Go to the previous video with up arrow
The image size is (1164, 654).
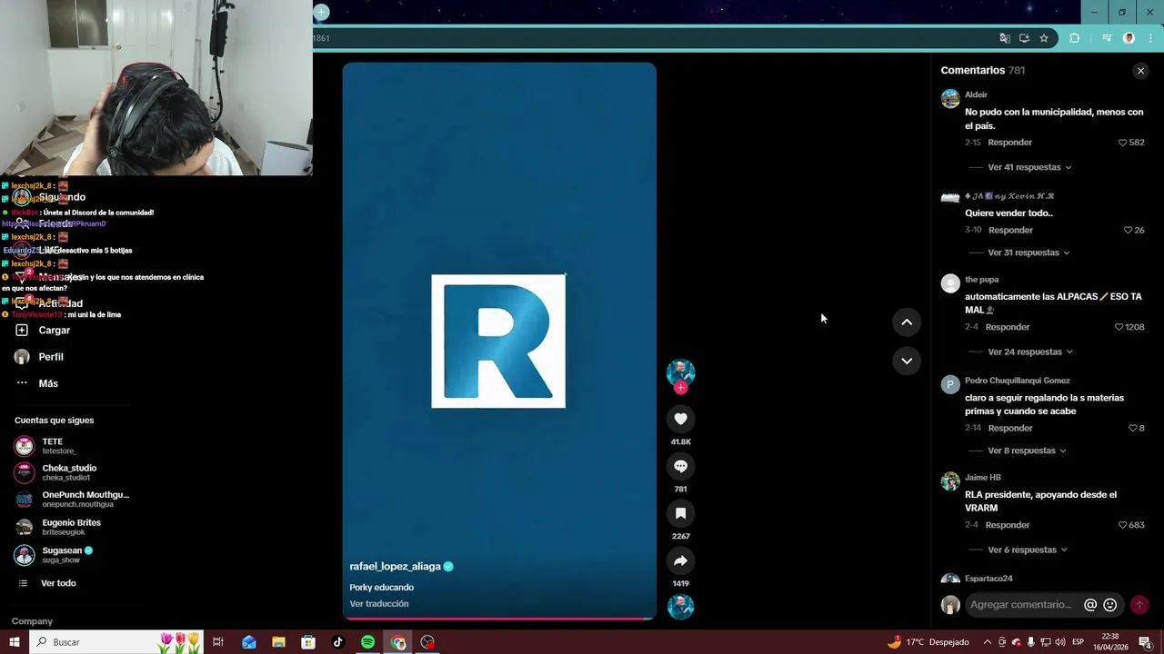(x=907, y=322)
